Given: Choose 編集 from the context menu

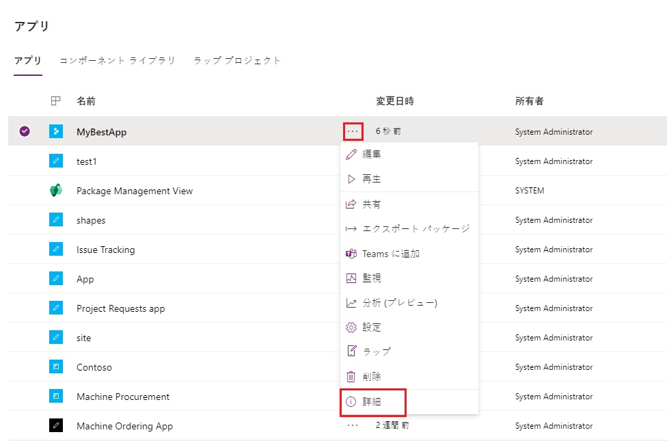Looking at the screenshot, I should pyautogui.click(x=409, y=154).
